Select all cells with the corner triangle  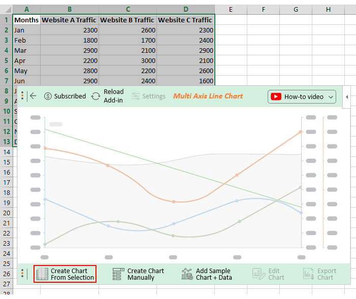pyautogui.click(x=8, y=10)
